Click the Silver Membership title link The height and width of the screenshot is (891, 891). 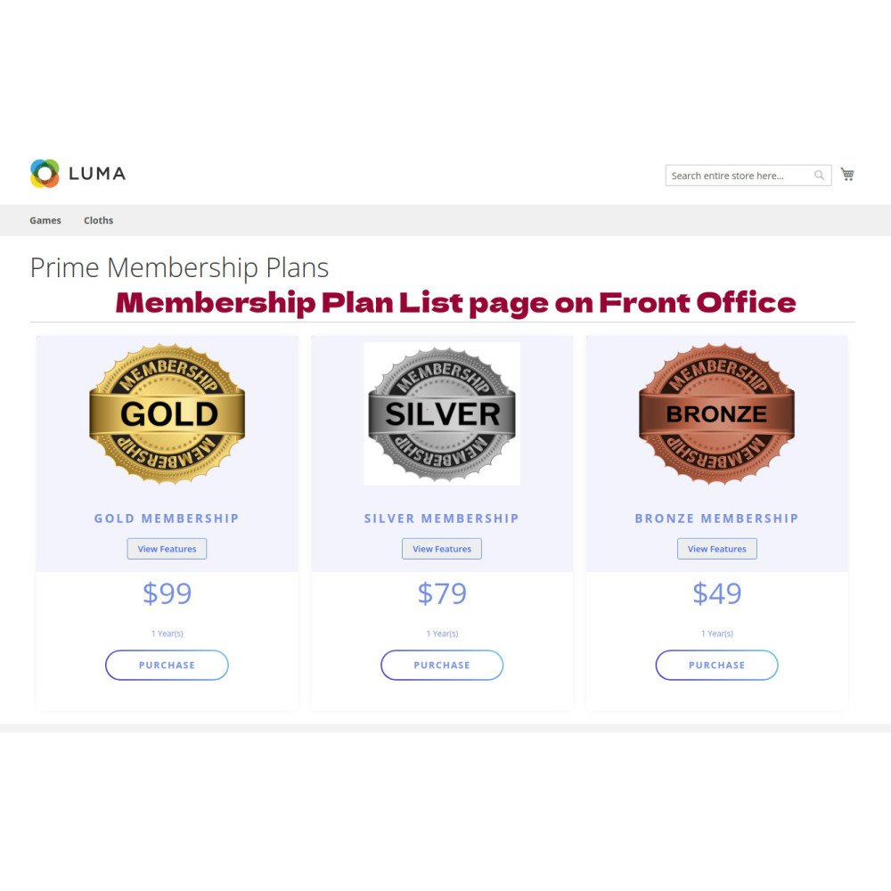442,519
